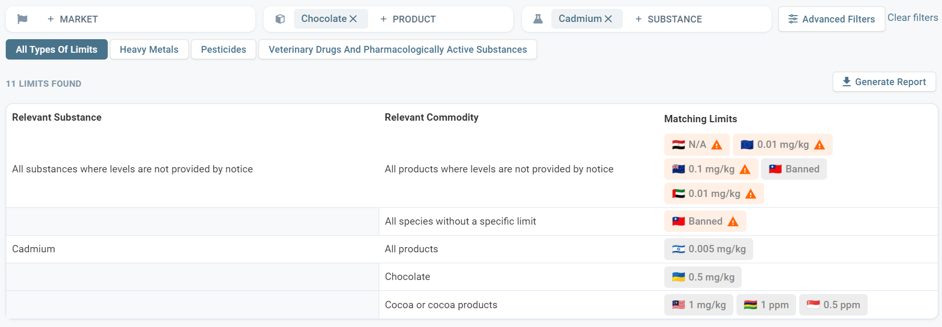Viewport: 942px width, 327px height.
Task: Select the Cocoa or cocoa products row
Action: coord(441,305)
